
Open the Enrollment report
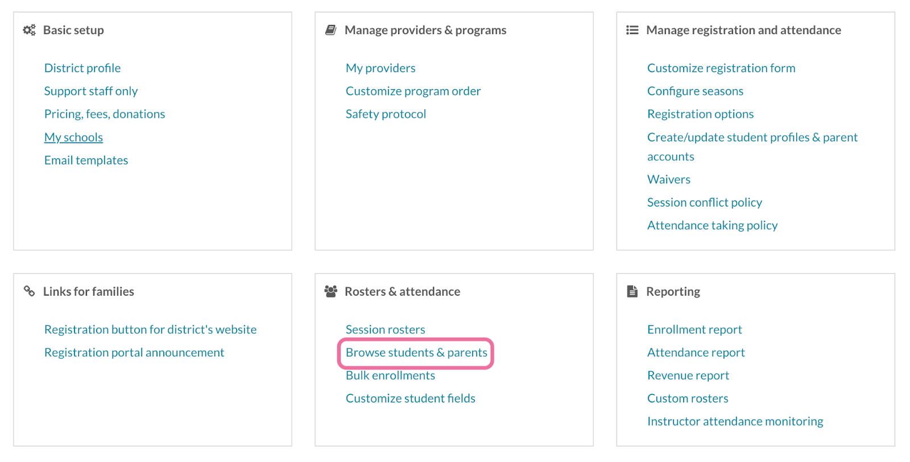(694, 329)
